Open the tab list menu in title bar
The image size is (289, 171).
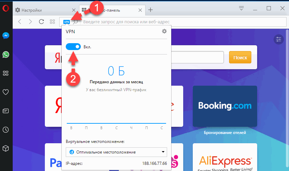pos(241,8)
